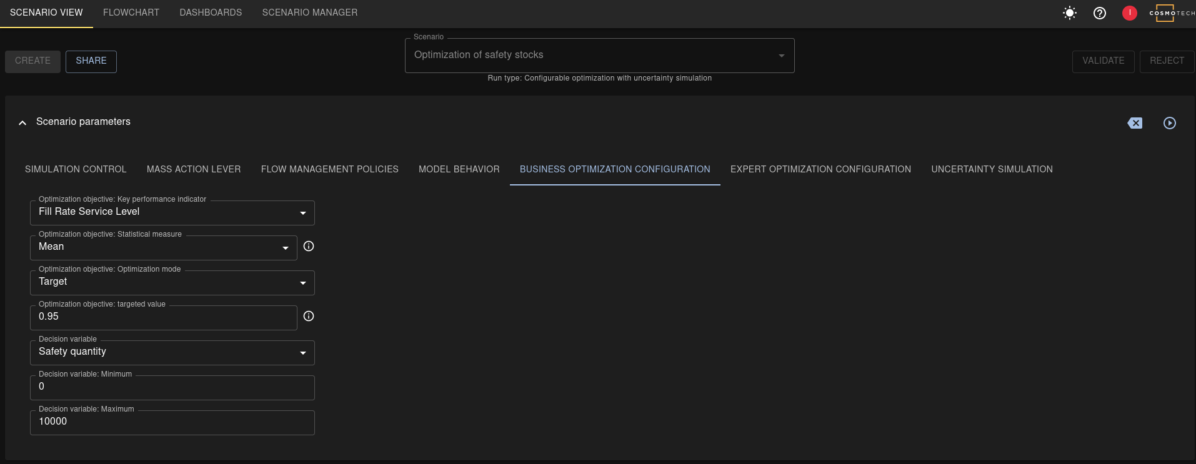Click the discard changes backspace icon
1196x464 pixels.
tap(1135, 123)
